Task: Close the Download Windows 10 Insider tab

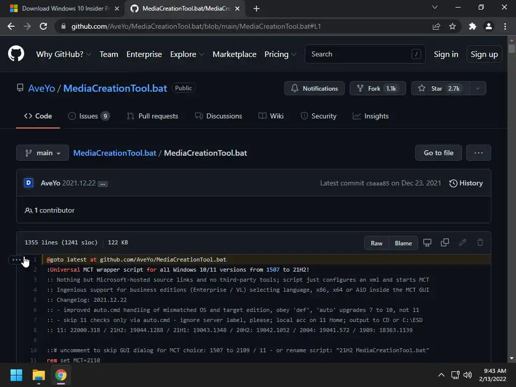Action: coord(117,9)
